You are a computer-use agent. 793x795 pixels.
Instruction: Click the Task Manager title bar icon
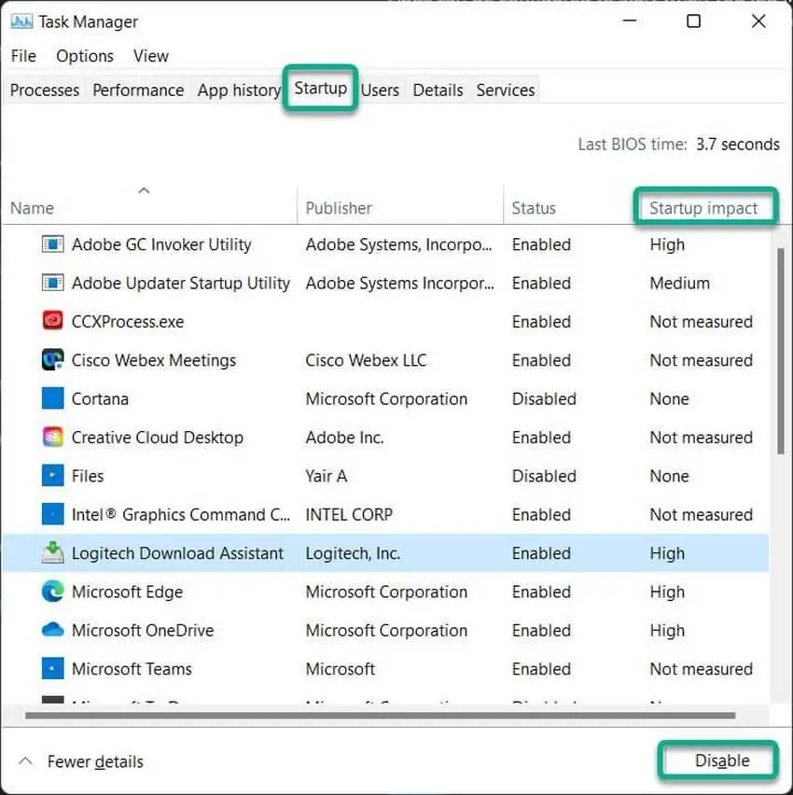click(21, 21)
